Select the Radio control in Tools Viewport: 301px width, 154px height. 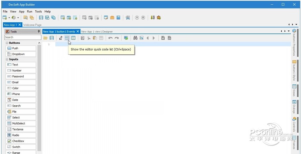tap(21, 135)
